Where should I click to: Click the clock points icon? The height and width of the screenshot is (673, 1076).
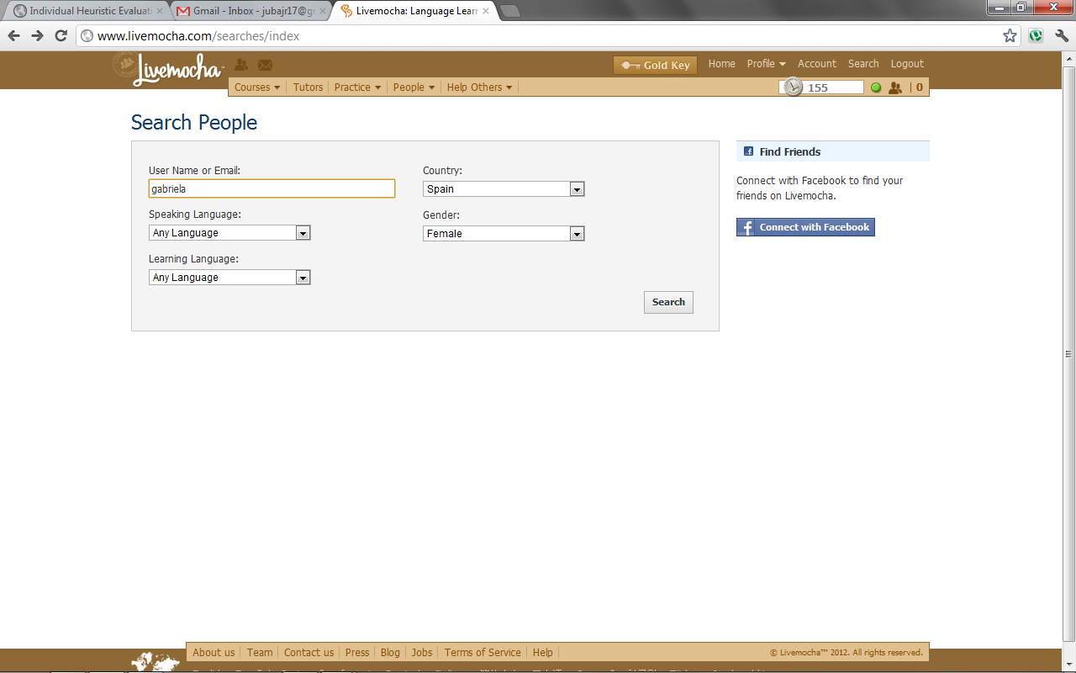(x=793, y=87)
